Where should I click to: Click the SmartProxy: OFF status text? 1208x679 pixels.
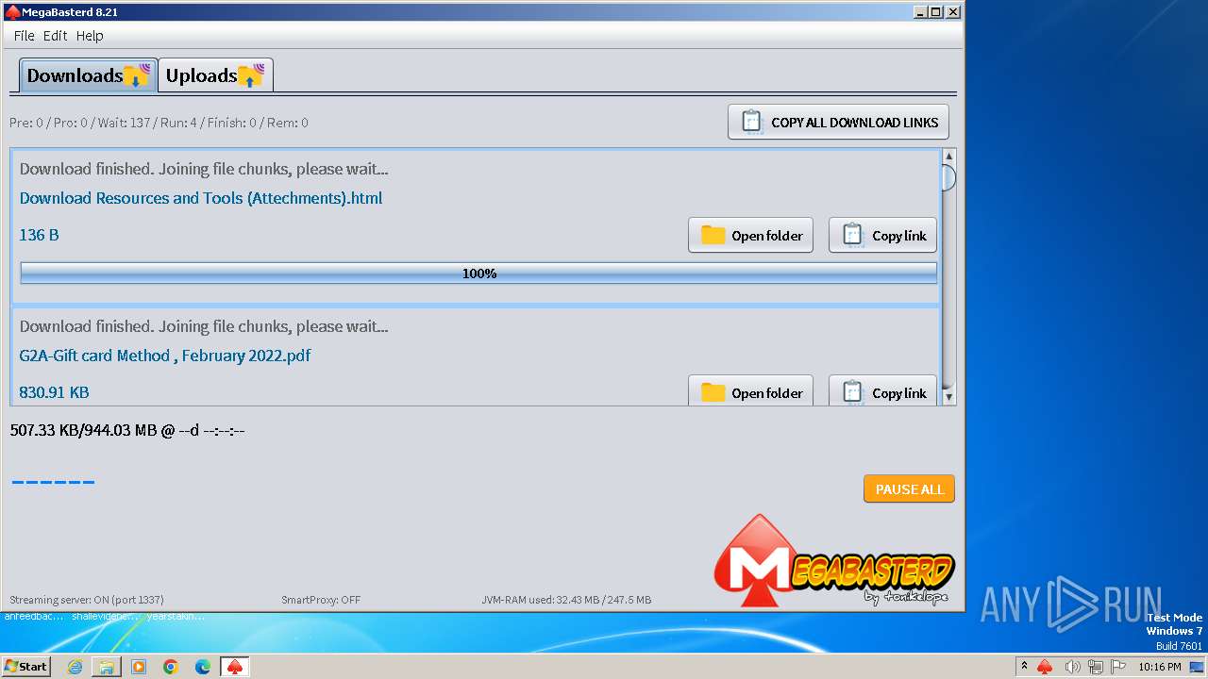tap(321, 600)
